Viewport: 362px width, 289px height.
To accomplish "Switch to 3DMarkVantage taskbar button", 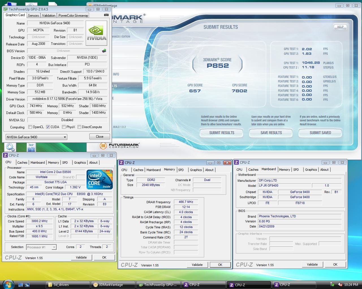I will pos(113,285).
